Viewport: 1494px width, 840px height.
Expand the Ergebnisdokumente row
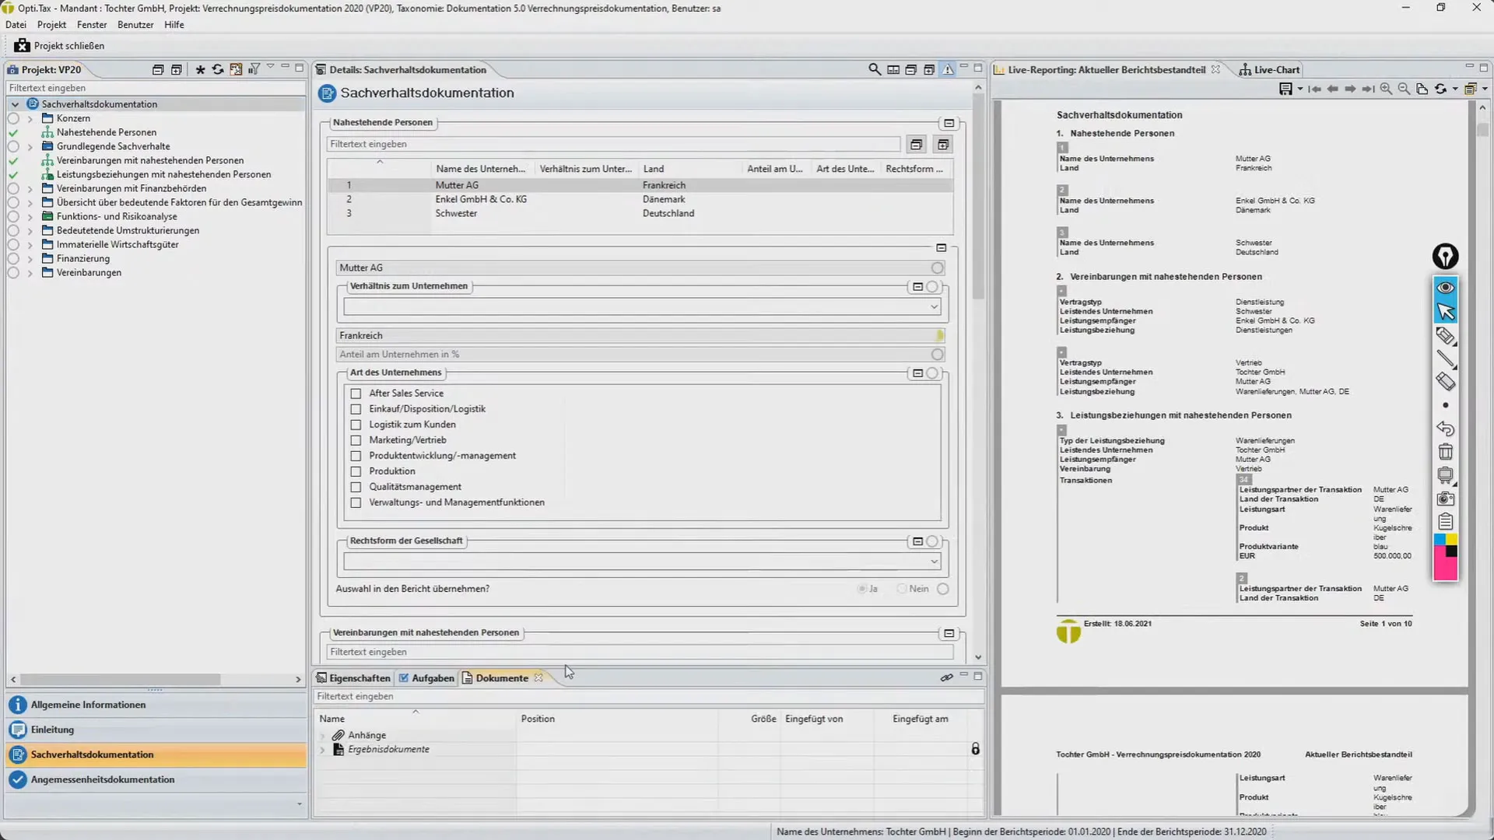coord(323,750)
